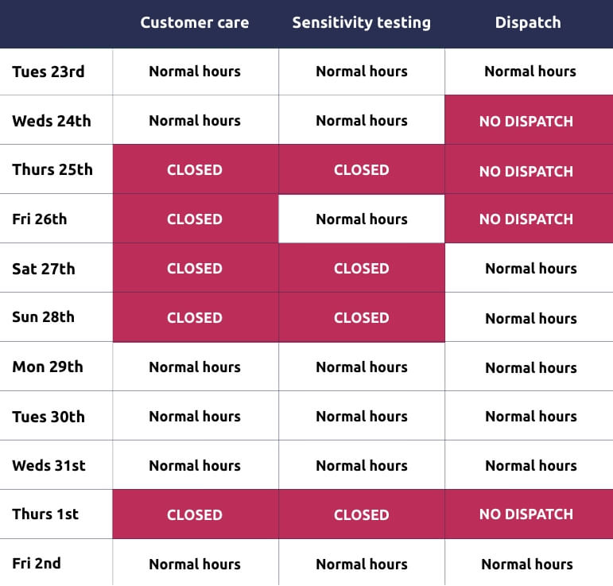Click Sensitivity testing Normal hours on Fri 26th
This screenshot has height=586, width=613.
click(361, 219)
